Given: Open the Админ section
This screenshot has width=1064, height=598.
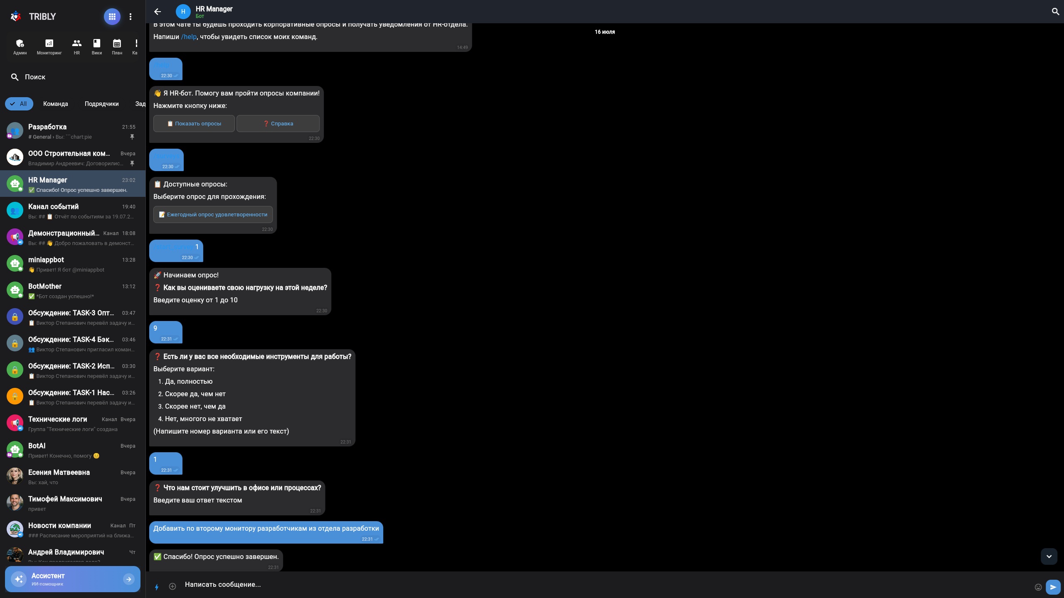Looking at the screenshot, I should pos(20,47).
